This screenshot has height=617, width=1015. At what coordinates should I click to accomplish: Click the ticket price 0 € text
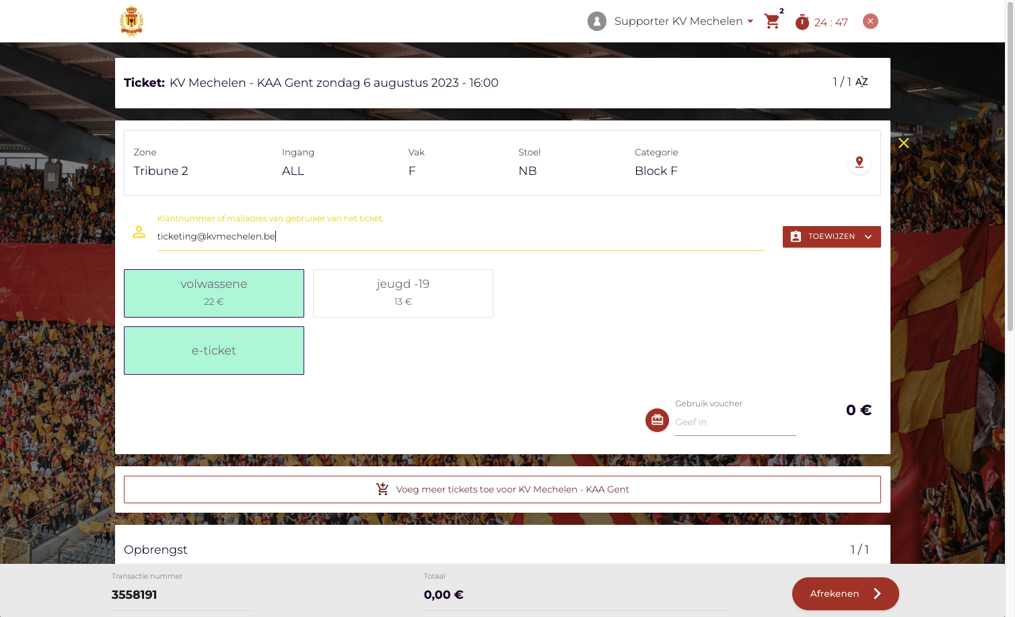(x=859, y=410)
